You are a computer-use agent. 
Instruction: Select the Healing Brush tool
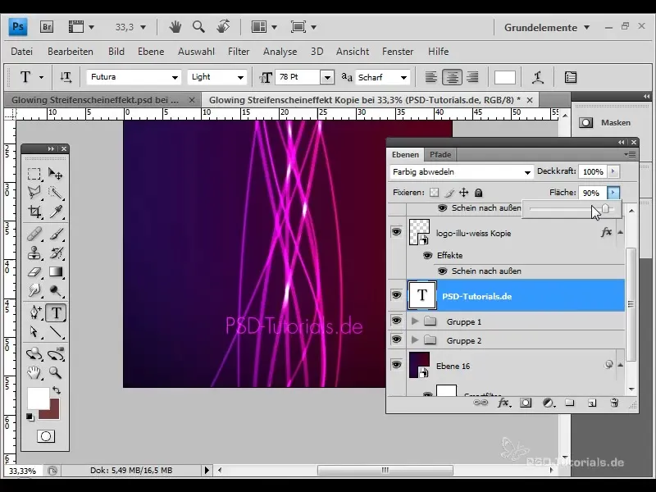[34, 234]
